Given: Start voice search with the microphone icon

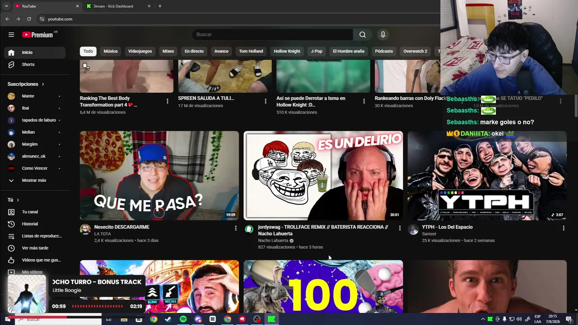Looking at the screenshot, I should point(383,35).
